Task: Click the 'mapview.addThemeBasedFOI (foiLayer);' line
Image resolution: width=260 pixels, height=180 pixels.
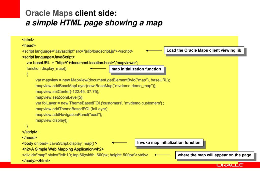Action: (x=72, y=109)
